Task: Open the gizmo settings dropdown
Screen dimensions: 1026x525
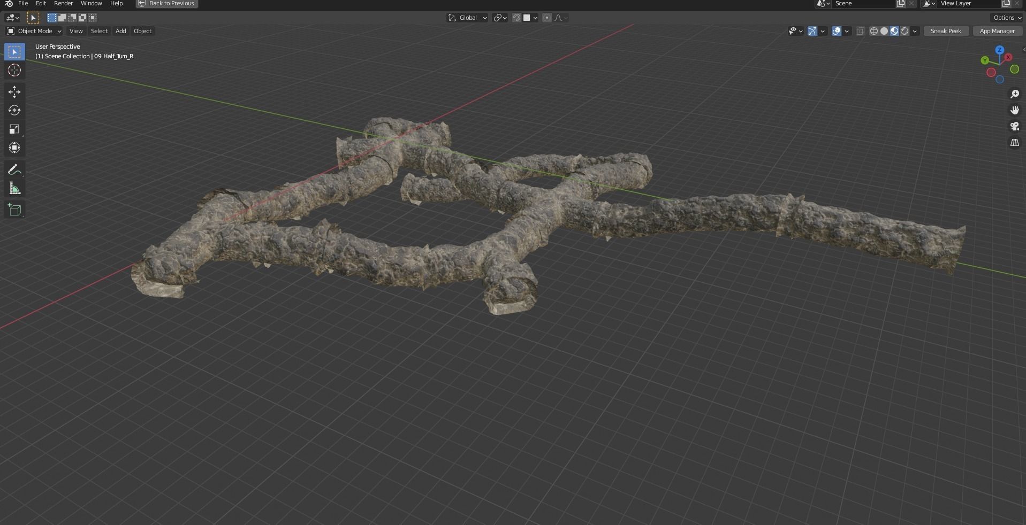Action: point(823,31)
